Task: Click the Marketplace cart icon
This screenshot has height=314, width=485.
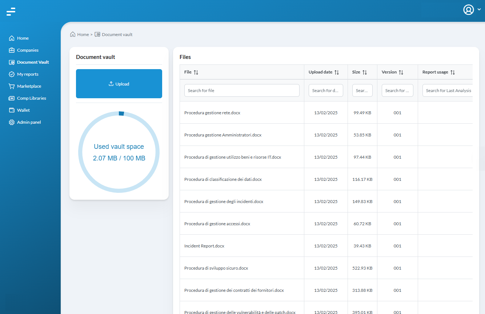Action: [x=12, y=86]
